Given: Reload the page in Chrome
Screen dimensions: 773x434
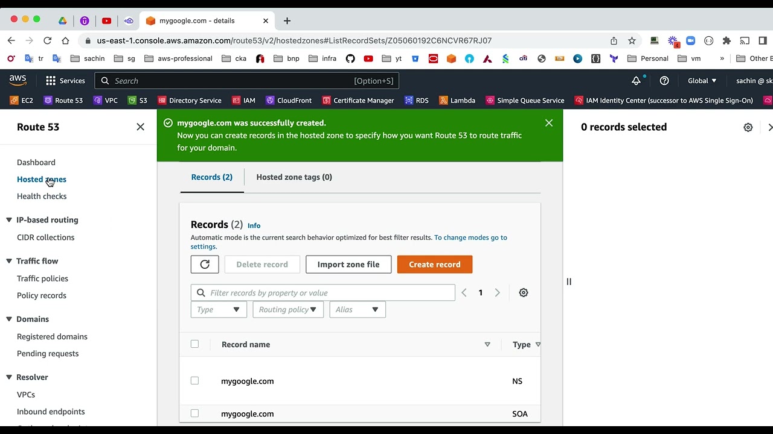Looking at the screenshot, I should [47, 40].
